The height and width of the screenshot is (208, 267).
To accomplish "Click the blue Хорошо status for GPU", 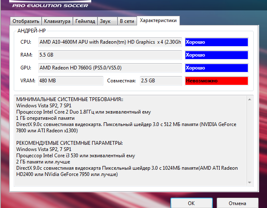I will coord(217,68).
